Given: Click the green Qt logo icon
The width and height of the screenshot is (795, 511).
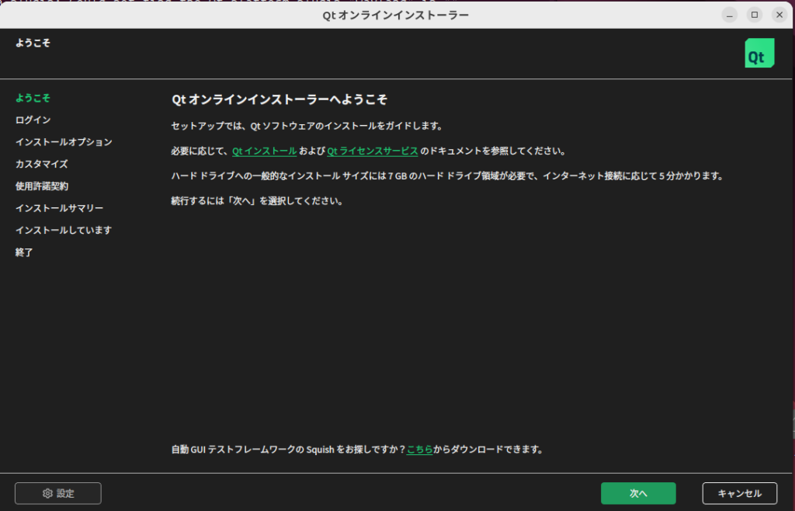Looking at the screenshot, I should tap(759, 53).
